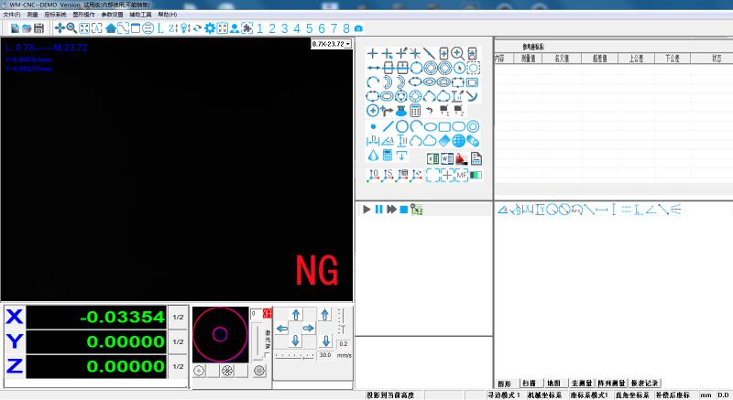Select the globe sphere measurement icon

coord(458,141)
